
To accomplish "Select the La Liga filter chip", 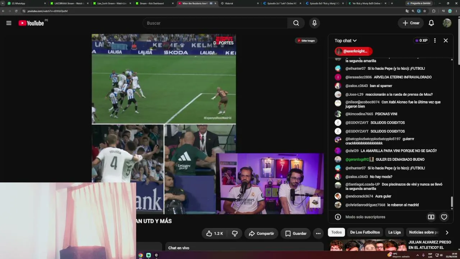I will pyautogui.click(x=394, y=232).
